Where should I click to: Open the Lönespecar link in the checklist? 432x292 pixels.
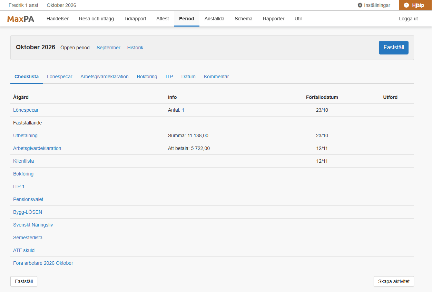pos(26,110)
